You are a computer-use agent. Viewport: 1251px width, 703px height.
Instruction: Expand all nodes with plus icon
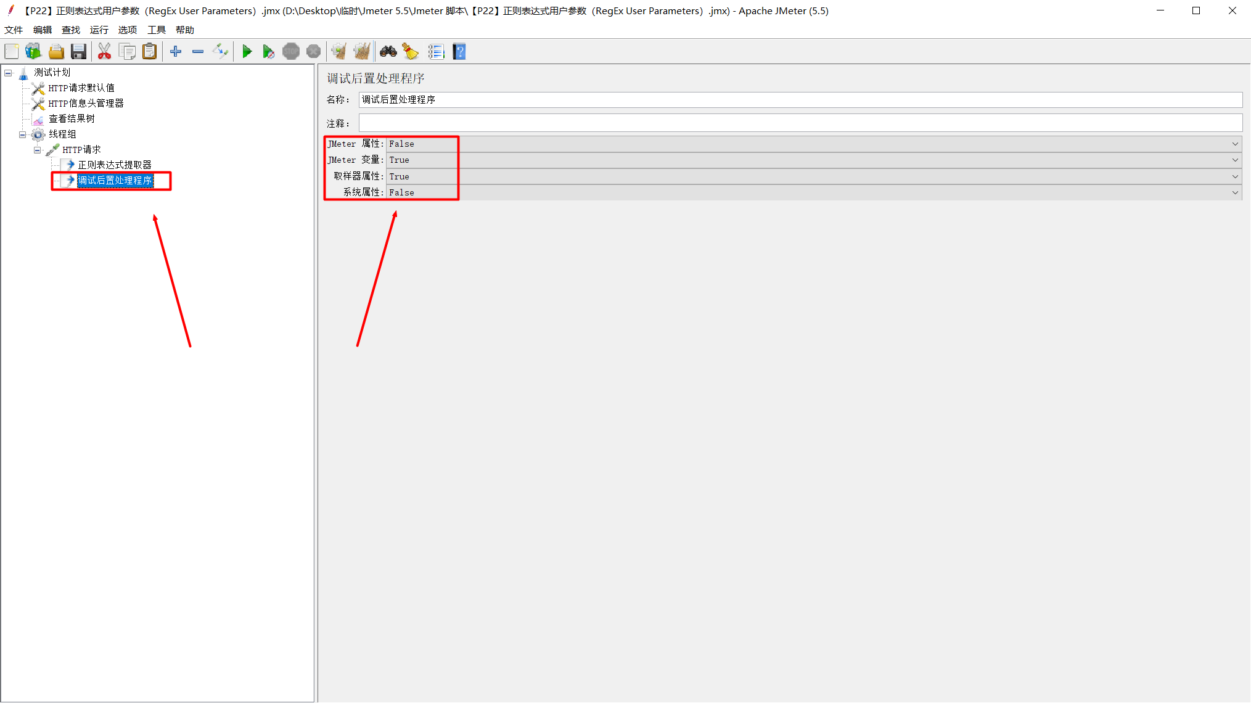coord(176,52)
